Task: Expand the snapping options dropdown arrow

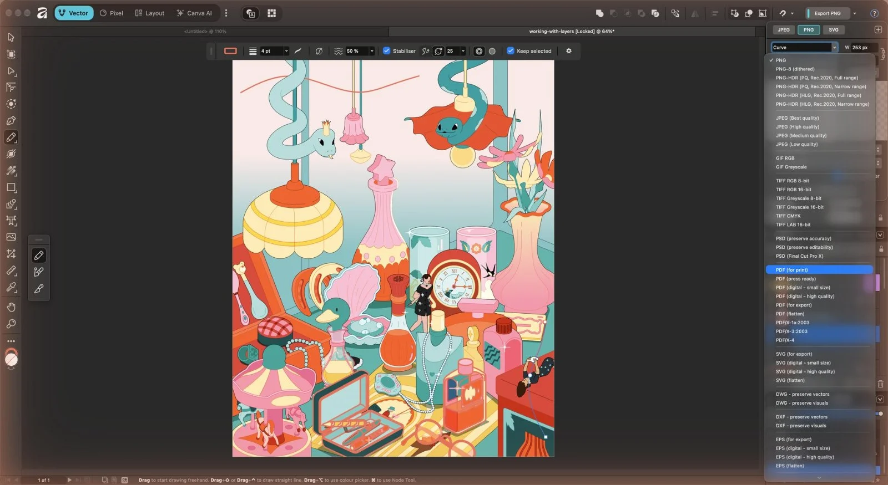Action: tap(792, 13)
